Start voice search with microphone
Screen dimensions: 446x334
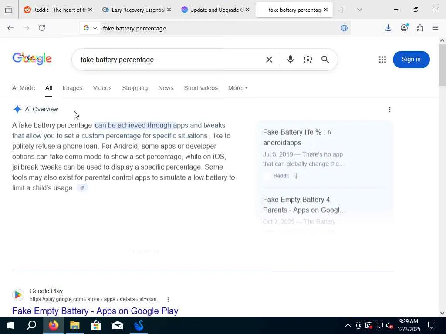[x=291, y=60]
